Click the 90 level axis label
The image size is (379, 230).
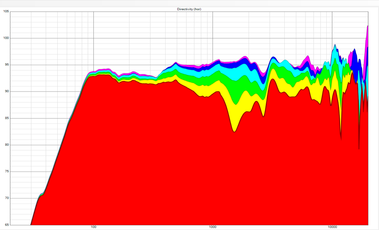[7, 91]
